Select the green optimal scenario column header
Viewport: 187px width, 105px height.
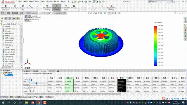[69, 78]
